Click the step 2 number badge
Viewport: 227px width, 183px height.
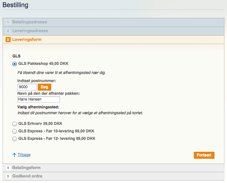8,31
